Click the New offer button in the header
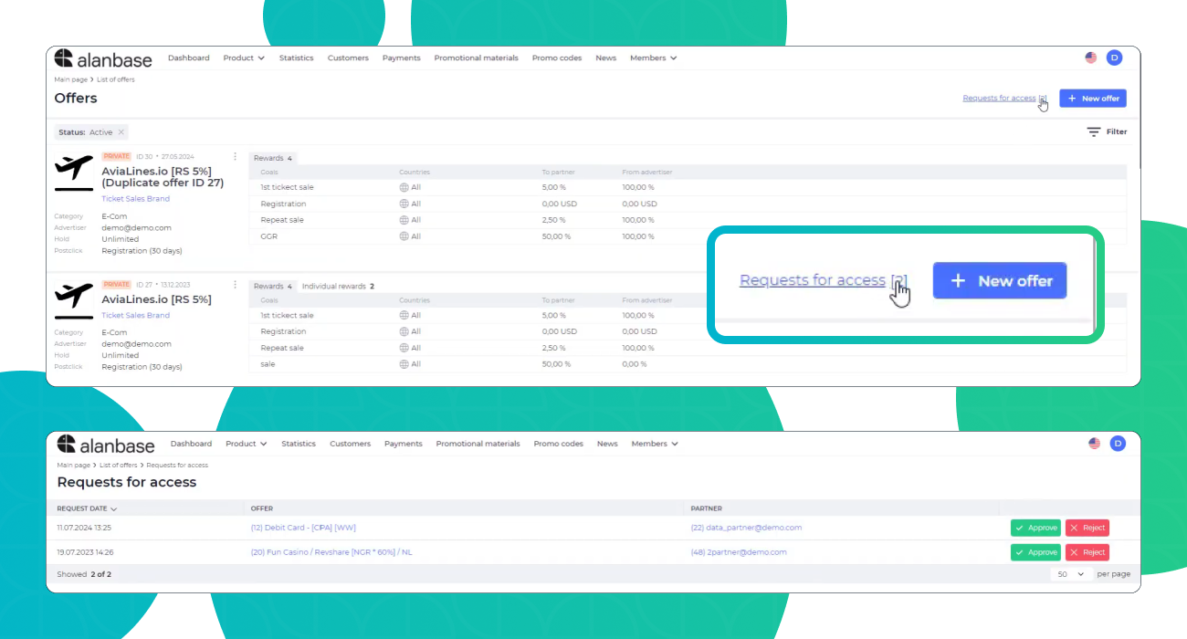1187x639 pixels. pos(1092,99)
